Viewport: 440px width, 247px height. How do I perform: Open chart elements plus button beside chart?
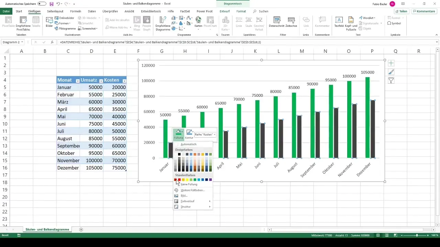pos(391,63)
